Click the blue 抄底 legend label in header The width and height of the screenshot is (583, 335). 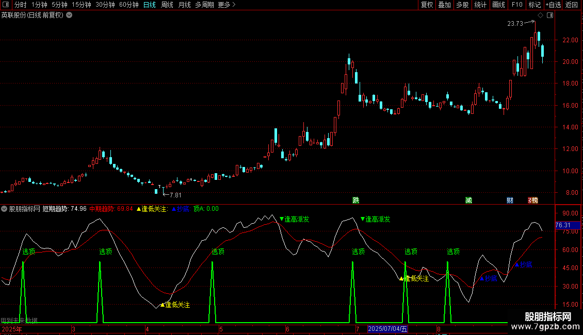tap(181, 209)
